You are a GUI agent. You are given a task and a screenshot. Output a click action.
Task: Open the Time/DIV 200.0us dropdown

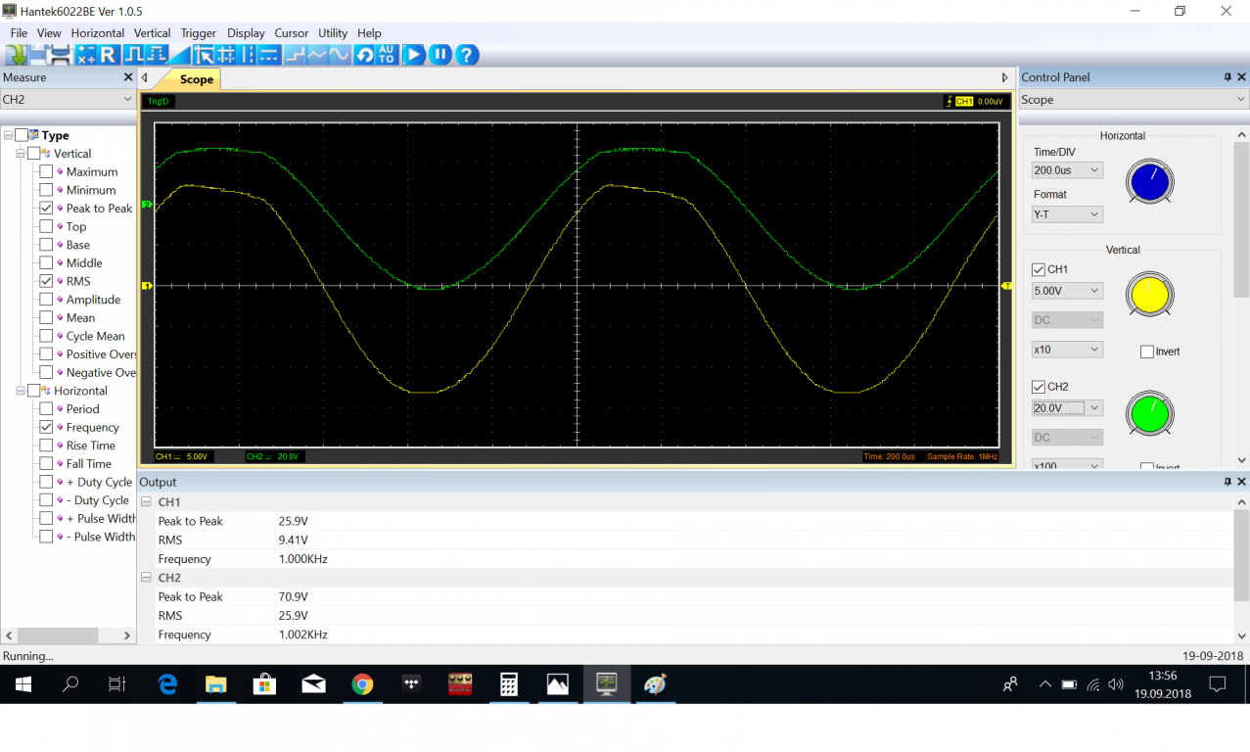click(x=1067, y=170)
